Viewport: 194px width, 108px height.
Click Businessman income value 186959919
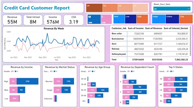[138, 39]
